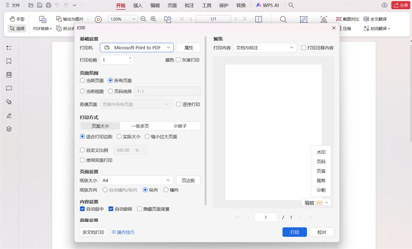Open the layers panel in sidebar
The image size is (412, 249).
(9, 129)
